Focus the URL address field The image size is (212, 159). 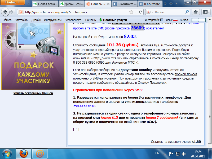pyautogui.click(x=77, y=12)
